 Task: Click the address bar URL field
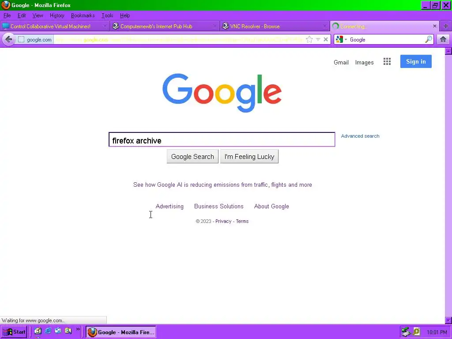pos(179,39)
